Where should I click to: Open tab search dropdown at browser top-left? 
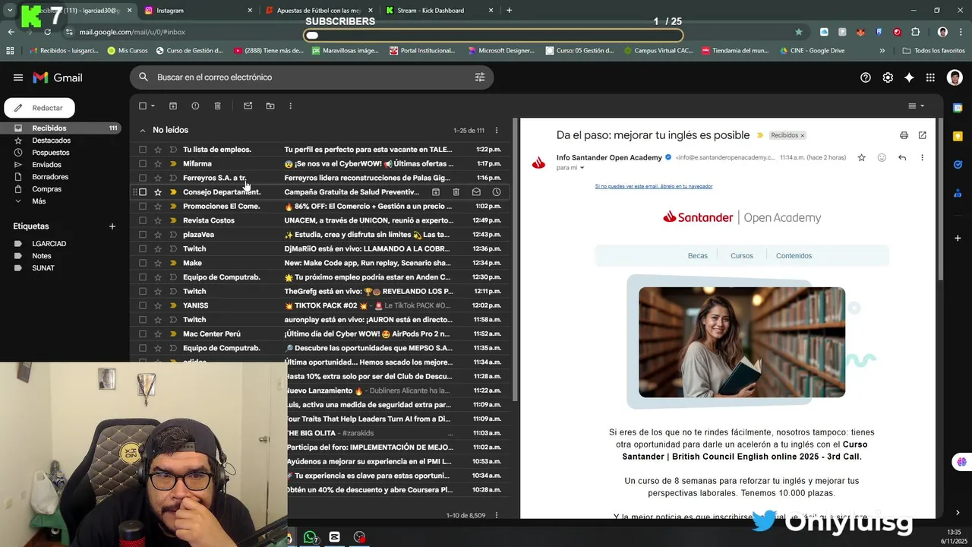point(10,11)
